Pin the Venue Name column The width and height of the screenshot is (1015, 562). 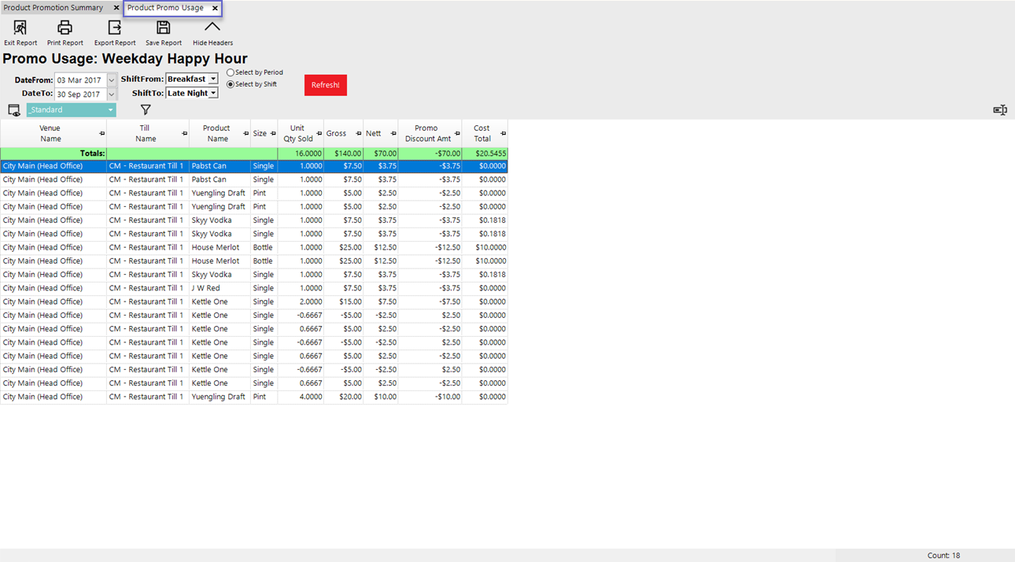[101, 134]
